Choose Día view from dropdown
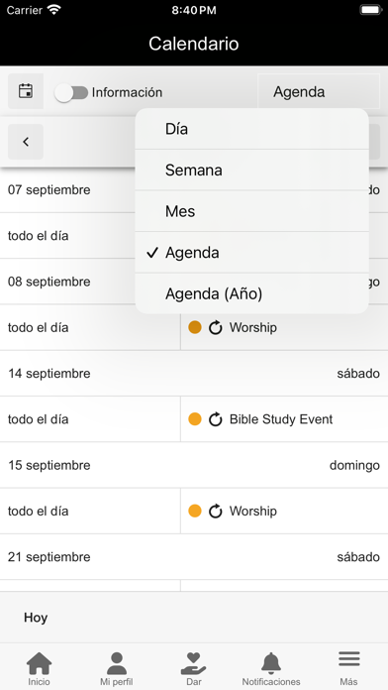Screen dimensions: 388x690 251,129
